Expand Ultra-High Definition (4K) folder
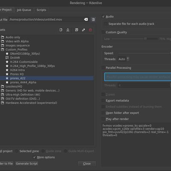 tap(3, 94)
